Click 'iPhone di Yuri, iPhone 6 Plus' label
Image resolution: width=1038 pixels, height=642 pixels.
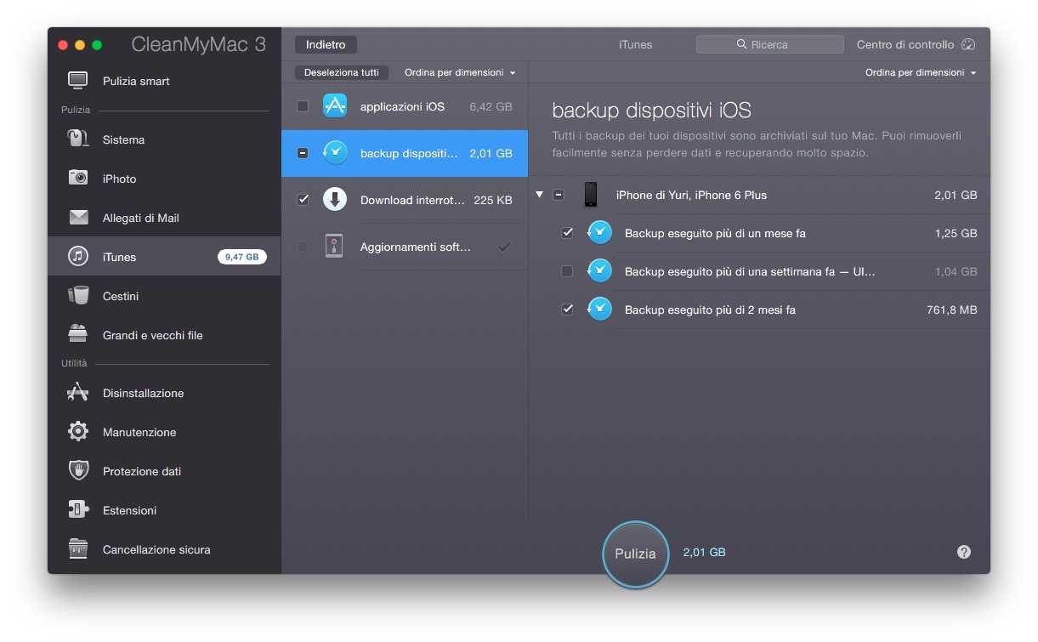(691, 195)
